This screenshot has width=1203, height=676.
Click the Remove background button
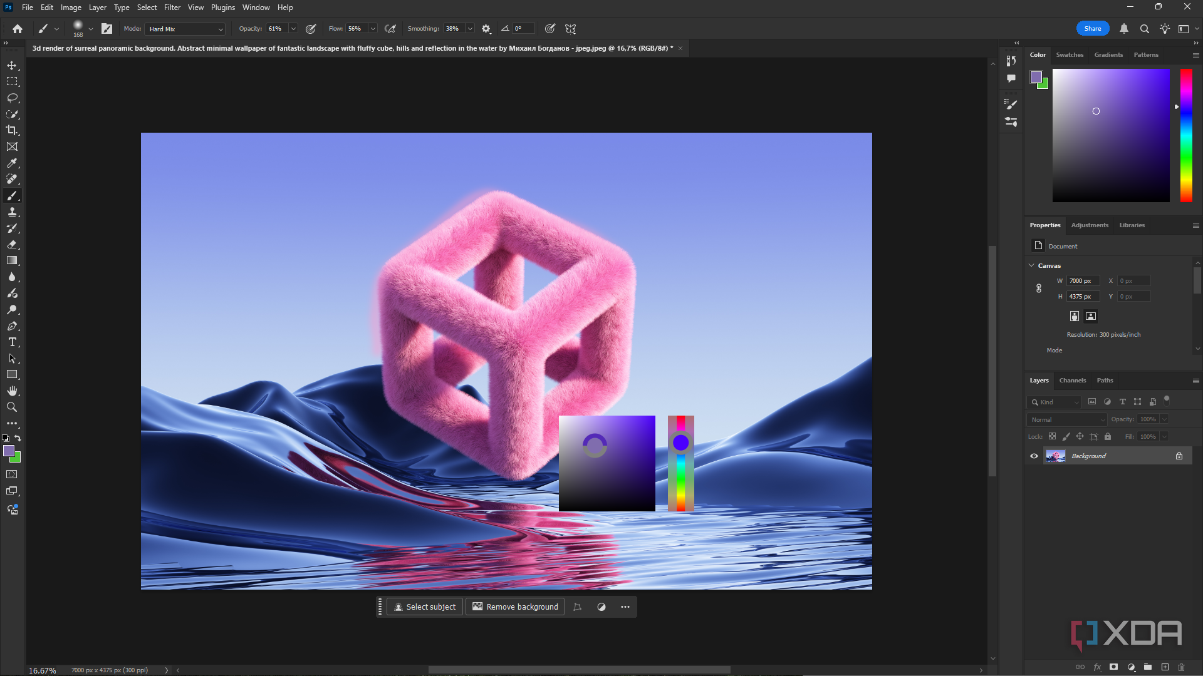515,607
